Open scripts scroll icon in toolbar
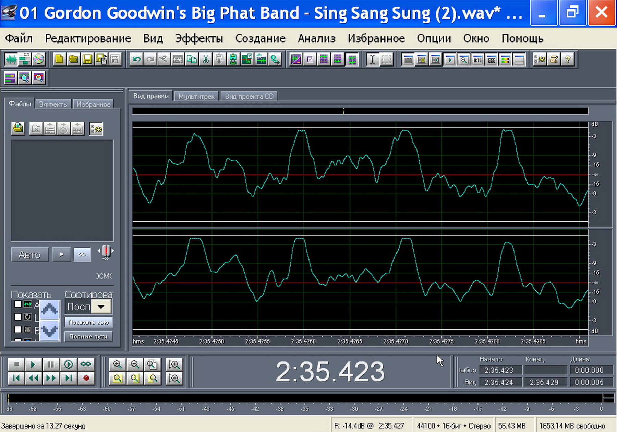This screenshot has width=617, height=432. 554,60
